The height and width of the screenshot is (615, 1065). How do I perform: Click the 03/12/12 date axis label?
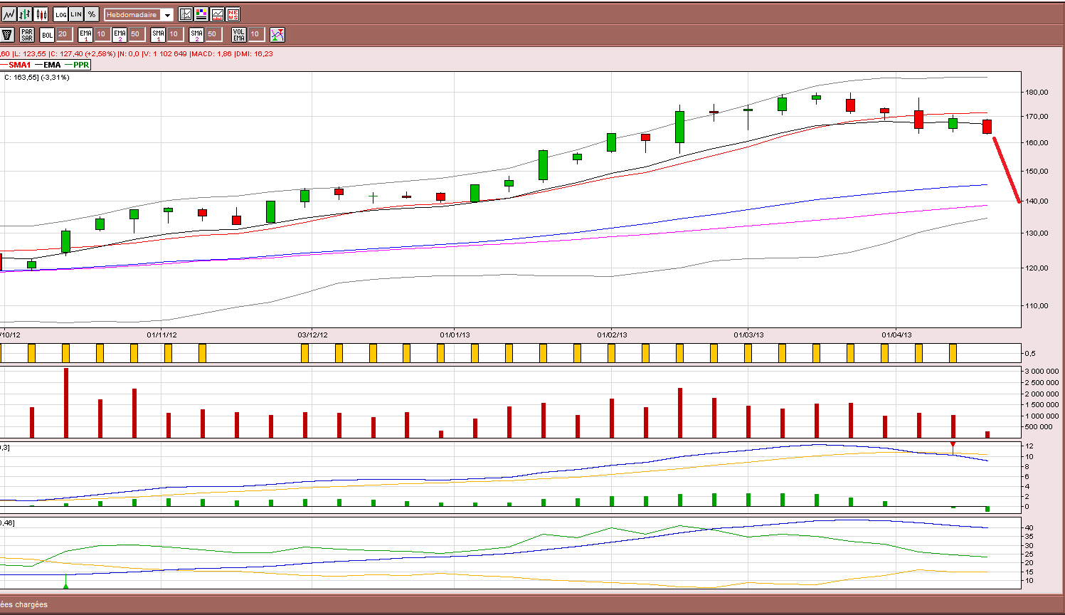tap(312, 335)
